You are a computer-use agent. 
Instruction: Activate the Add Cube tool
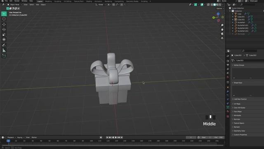4,56
